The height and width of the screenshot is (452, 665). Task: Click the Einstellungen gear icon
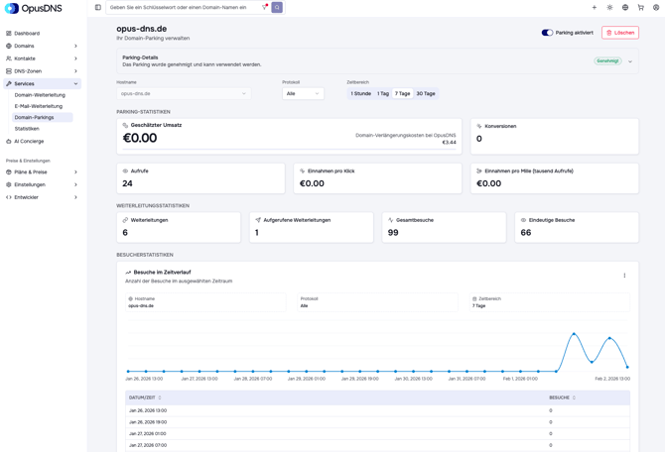pyautogui.click(x=9, y=184)
